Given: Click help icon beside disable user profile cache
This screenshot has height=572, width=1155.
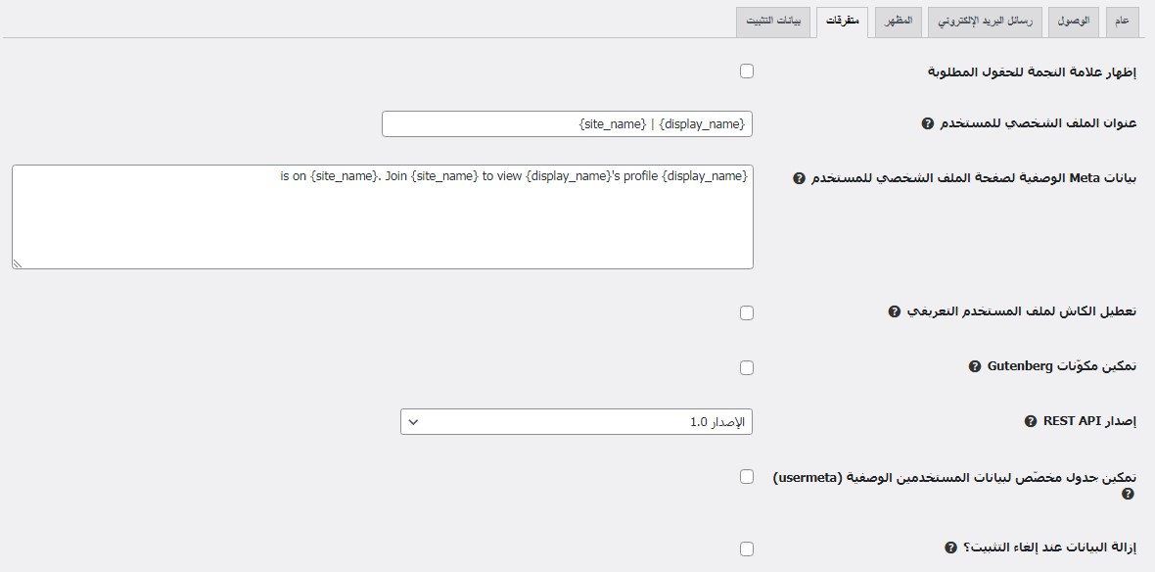Looking at the screenshot, I should click(x=894, y=311).
